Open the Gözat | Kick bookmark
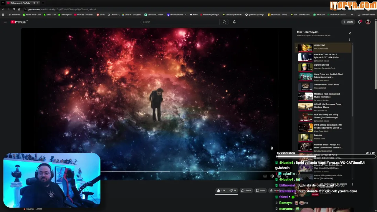377x212 pixels. click(50, 15)
